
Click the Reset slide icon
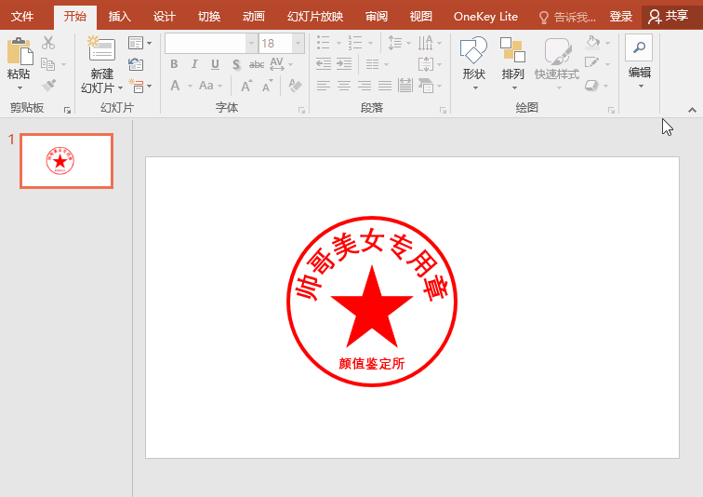[136, 64]
